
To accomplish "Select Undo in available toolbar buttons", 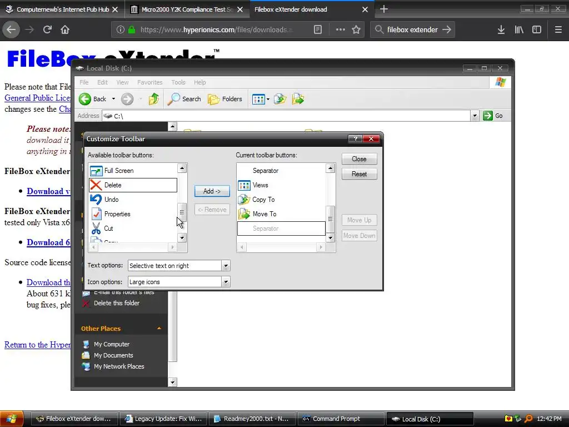I will [133, 200].
